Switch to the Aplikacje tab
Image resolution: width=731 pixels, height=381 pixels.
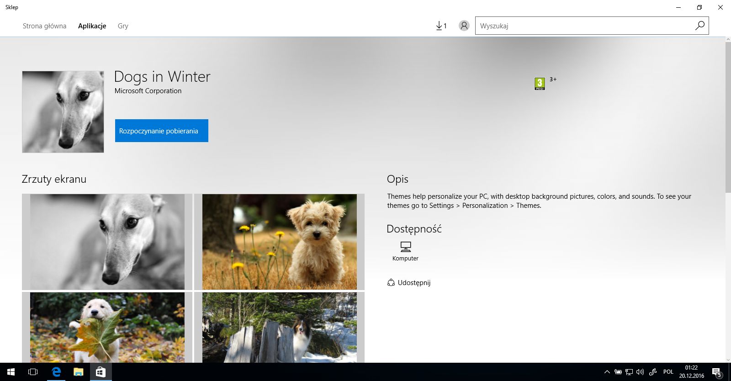coord(92,26)
